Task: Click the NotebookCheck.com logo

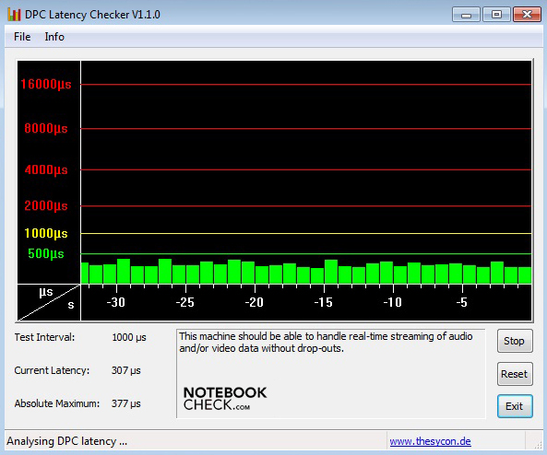Action: (x=225, y=398)
